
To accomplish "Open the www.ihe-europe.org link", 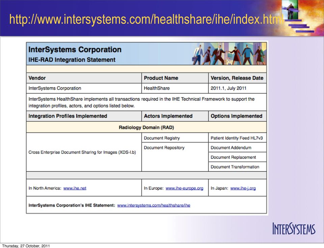I will [184, 188].
